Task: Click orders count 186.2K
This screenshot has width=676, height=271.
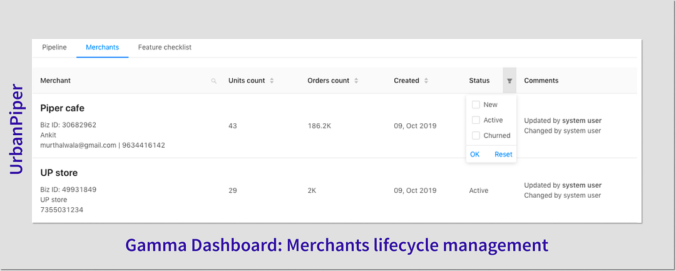Action: click(319, 126)
